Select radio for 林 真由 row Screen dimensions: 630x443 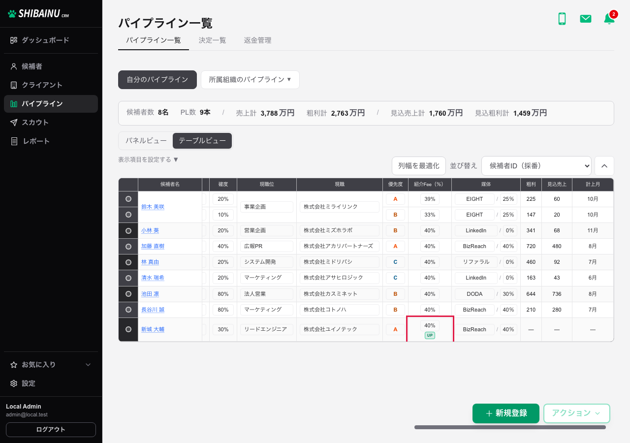[x=128, y=262]
